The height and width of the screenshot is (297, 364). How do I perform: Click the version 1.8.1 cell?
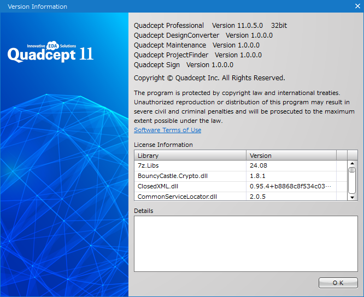tap(291, 176)
